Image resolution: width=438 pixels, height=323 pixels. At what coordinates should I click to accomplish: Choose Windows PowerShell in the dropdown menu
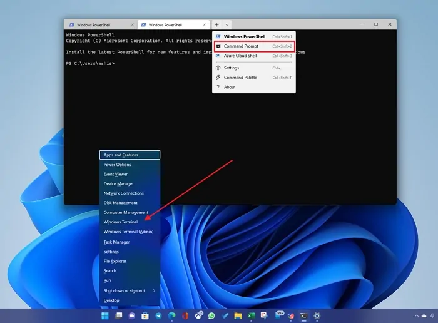[254, 36]
